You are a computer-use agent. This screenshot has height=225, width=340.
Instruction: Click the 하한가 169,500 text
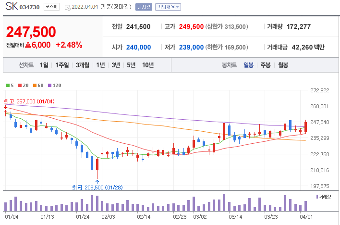coord(227,47)
